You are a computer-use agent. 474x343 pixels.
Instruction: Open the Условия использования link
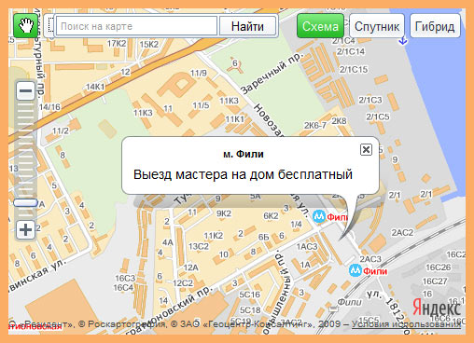(x=406, y=324)
